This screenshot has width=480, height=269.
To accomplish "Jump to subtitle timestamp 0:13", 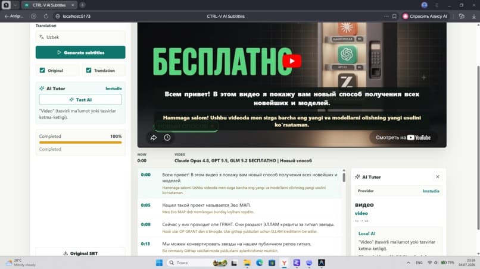I will tap(146, 243).
